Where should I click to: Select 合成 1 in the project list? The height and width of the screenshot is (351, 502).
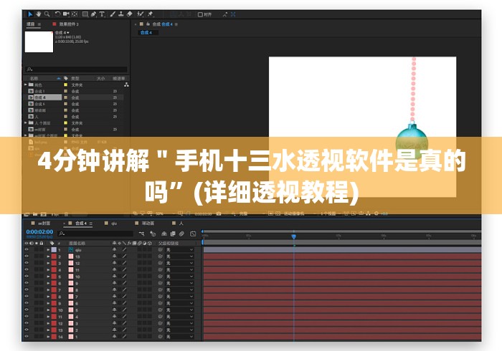pyautogui.click(x=39, y=92)
